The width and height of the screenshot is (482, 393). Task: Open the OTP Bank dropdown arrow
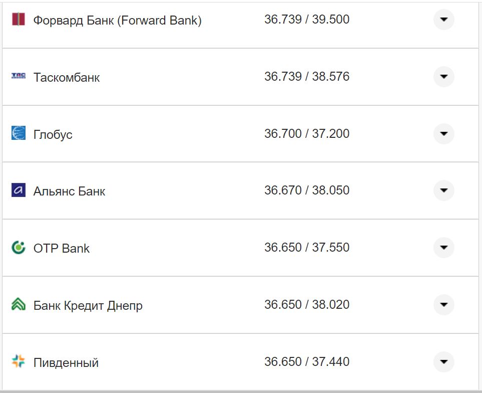(443, 248)
